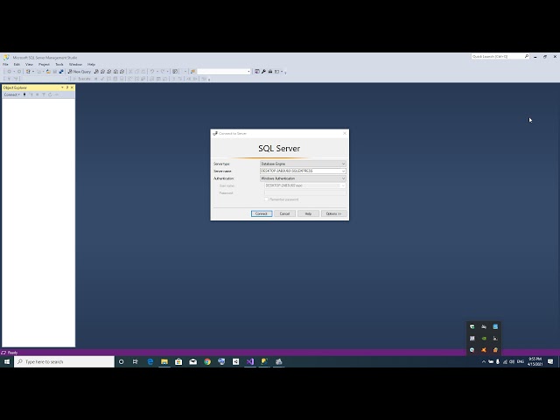Open File Explorer from the taskbar

point(164,361)
